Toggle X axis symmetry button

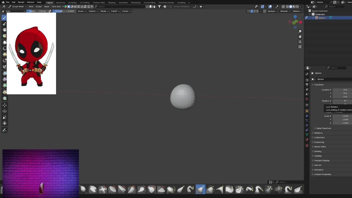[252, 11]
